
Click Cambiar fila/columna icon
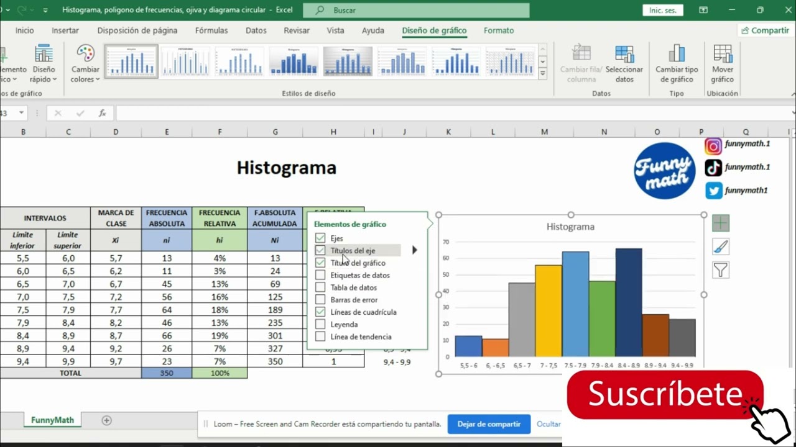[581, 53]
